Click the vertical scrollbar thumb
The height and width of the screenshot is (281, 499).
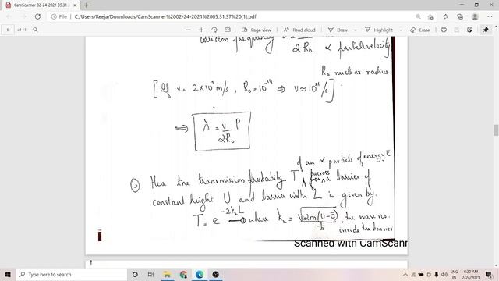(x=496, y=130)
